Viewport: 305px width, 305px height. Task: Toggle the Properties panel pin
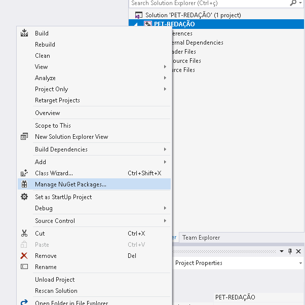tap(290, 251)
